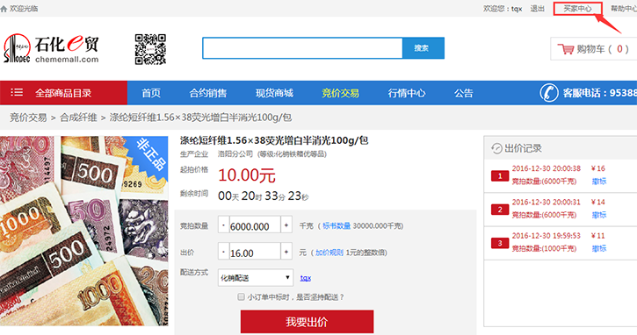Go to the 首页 nav tab
Viewport: 637px width, 335px height.
151,93
